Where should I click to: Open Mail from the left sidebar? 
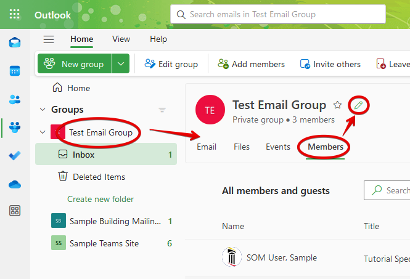(x=15, y=42)
